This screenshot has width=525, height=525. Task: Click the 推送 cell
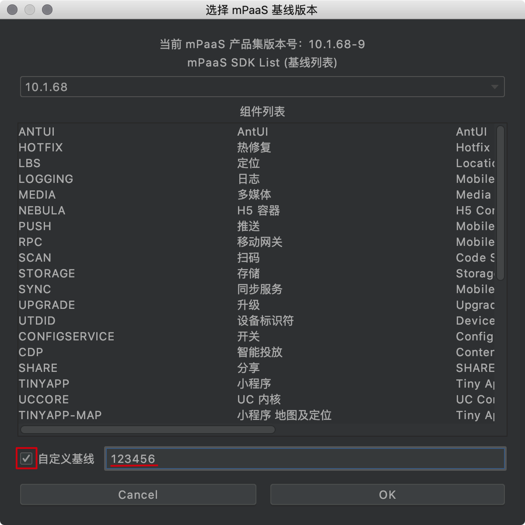[x=248, y=226]
